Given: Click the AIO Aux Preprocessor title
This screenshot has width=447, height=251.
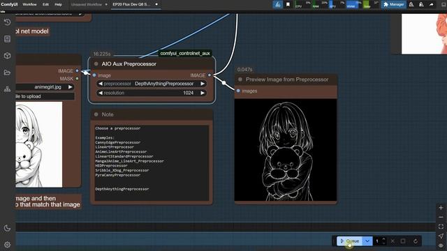Looking at the screenshot, I should pos(129,64).
